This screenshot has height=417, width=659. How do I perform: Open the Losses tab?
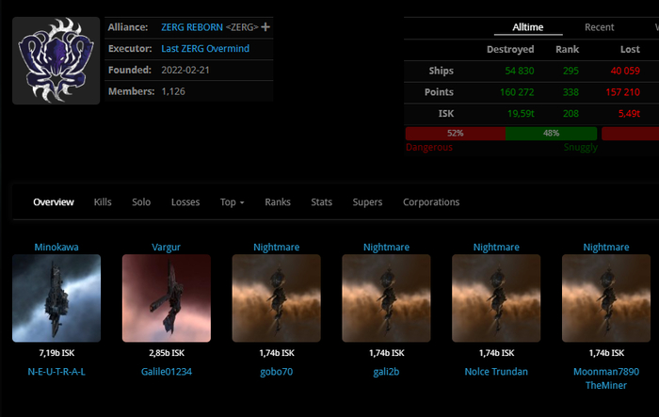[x=185, y=202]
